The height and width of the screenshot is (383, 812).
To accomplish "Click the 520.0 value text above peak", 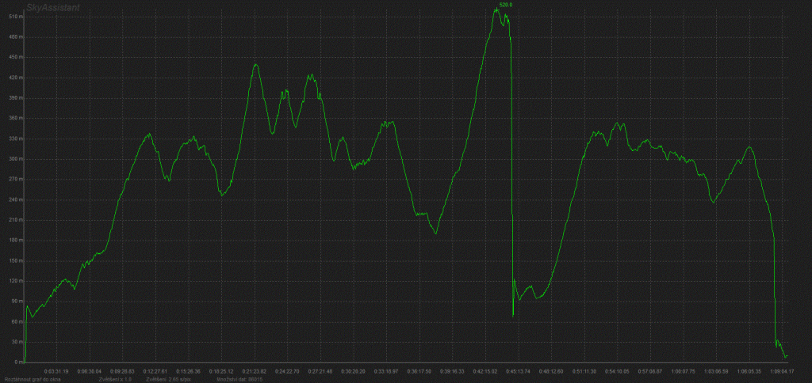I will 507,5.
